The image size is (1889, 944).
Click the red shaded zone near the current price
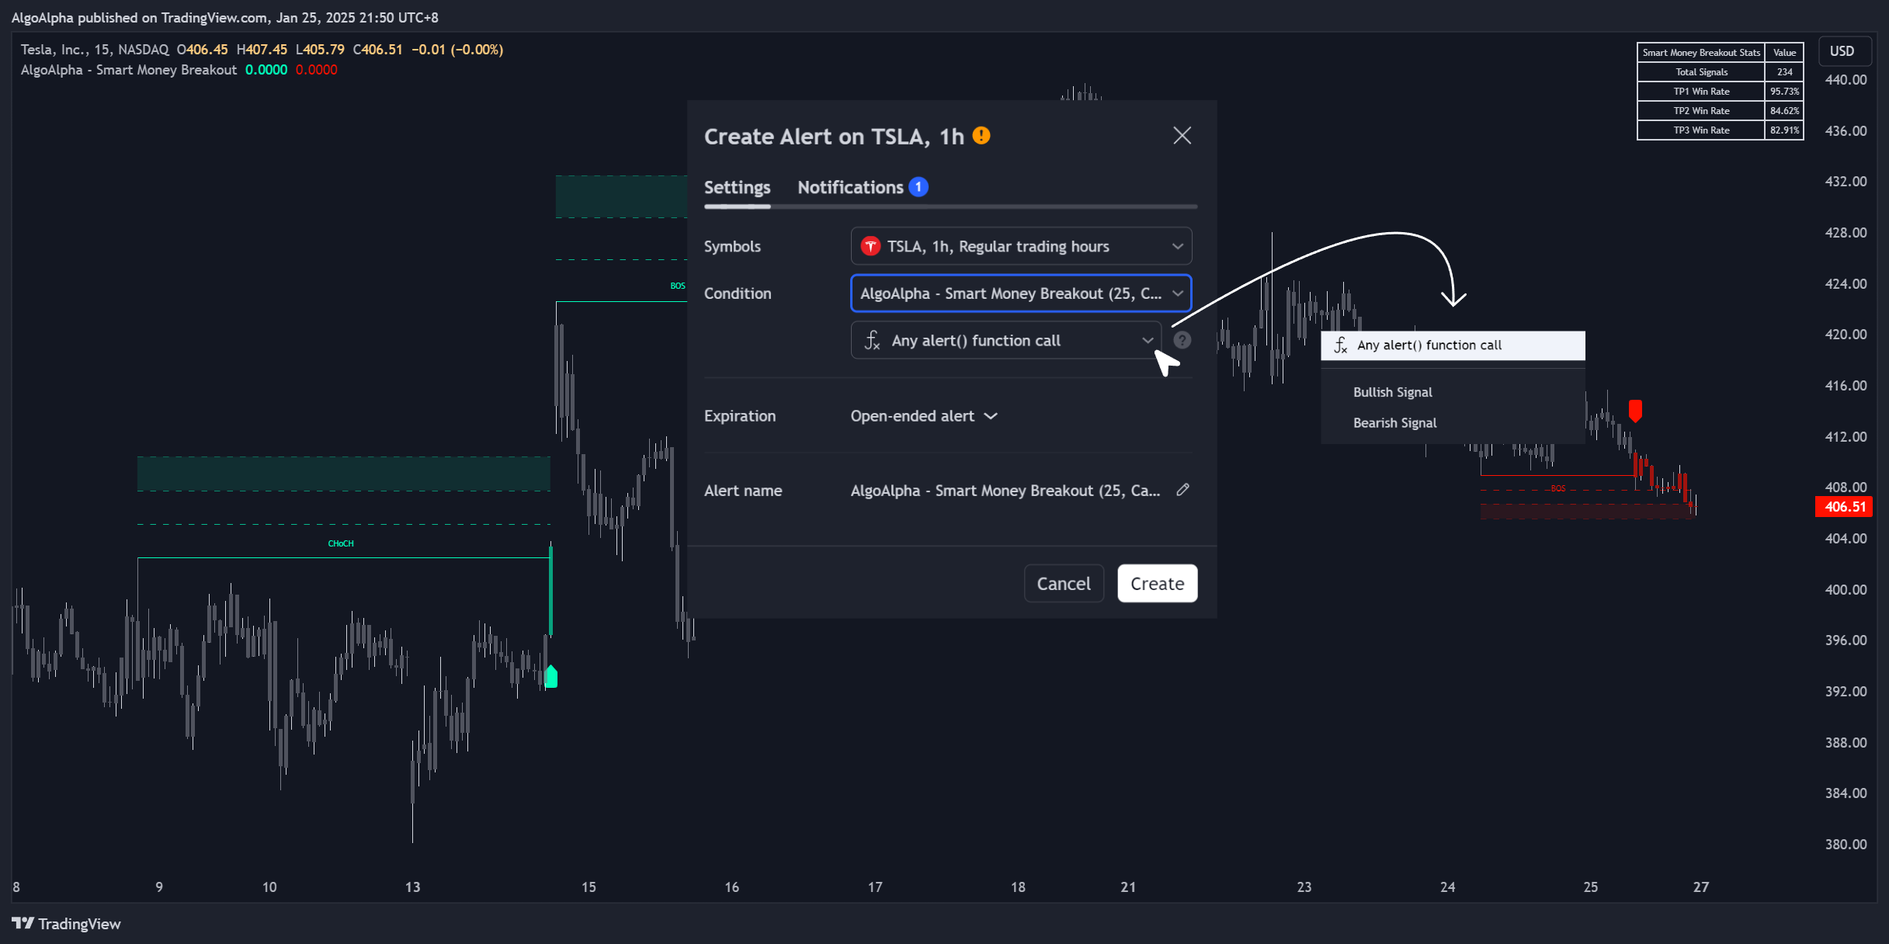coord(1587,512)
